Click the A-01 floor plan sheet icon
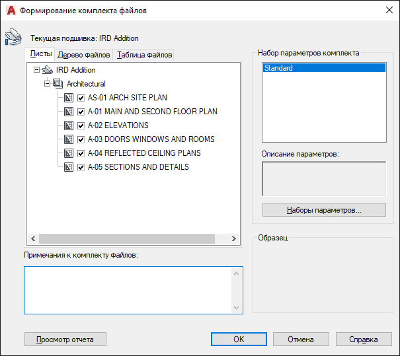 (x=68, y=112)
